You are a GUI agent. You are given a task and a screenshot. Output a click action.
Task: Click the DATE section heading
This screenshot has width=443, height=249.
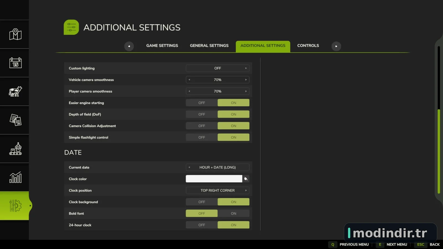[73, 152]
